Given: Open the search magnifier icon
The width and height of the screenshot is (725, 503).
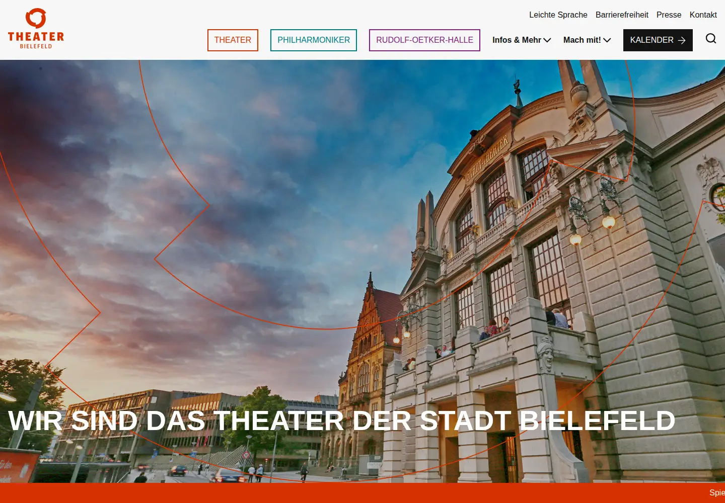Looking at the screenshot, I should coord(710,39).
